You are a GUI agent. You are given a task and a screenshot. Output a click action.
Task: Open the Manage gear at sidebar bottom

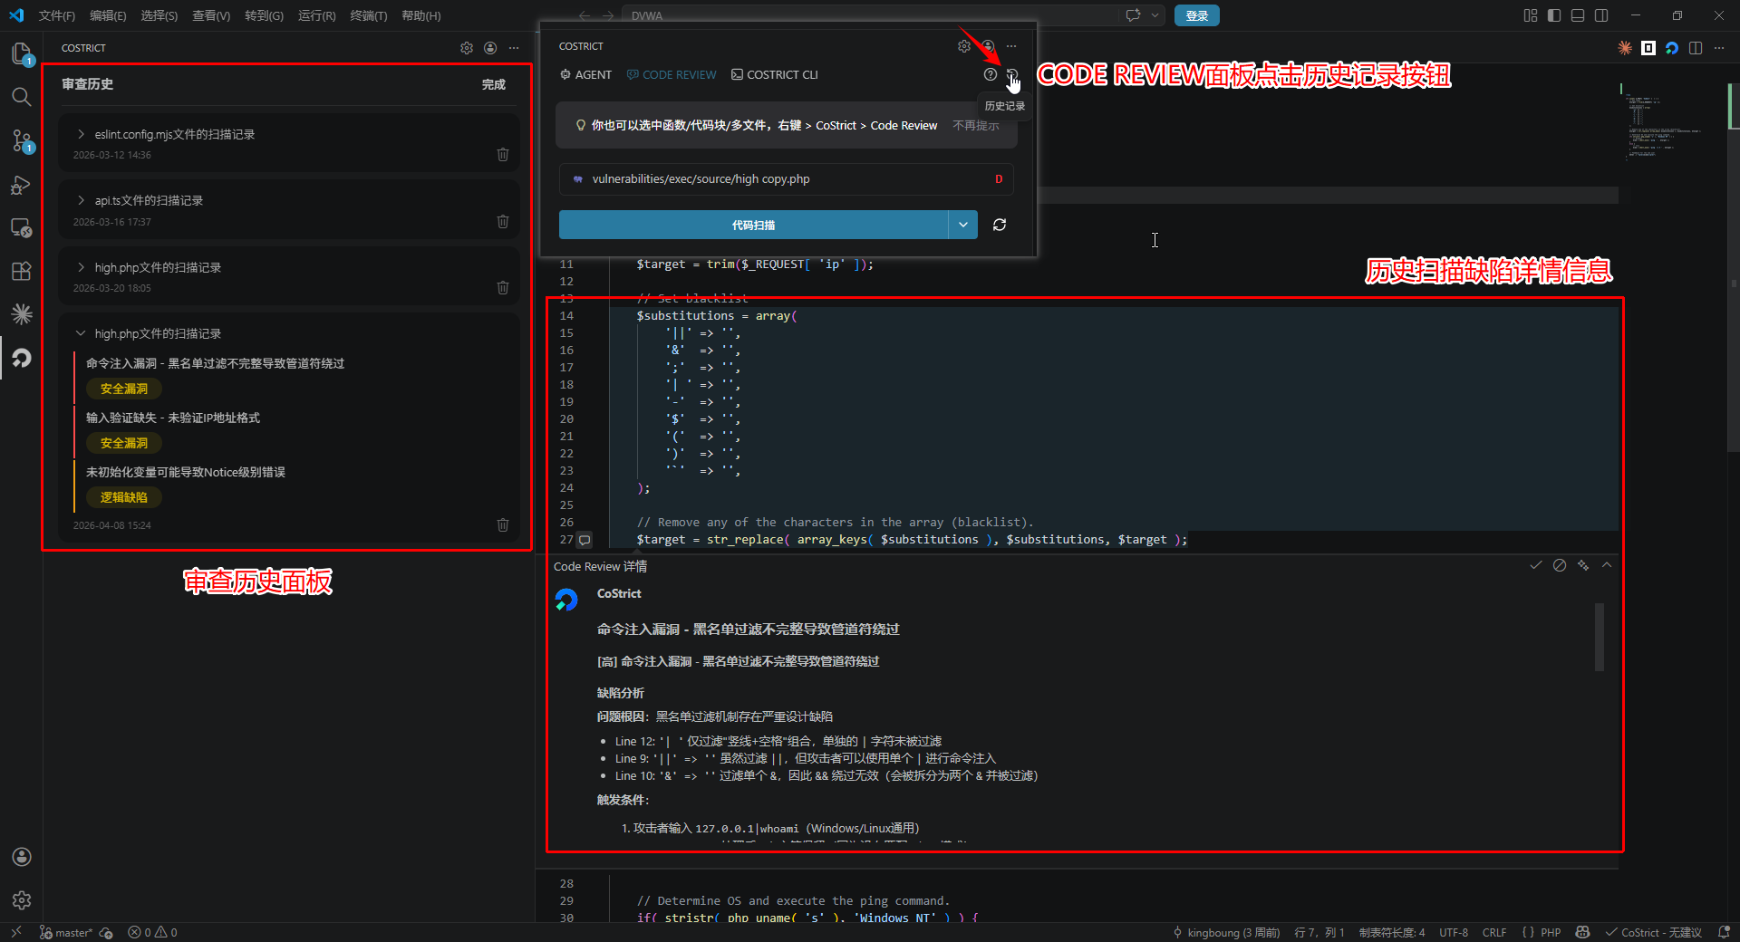(21, 900)
